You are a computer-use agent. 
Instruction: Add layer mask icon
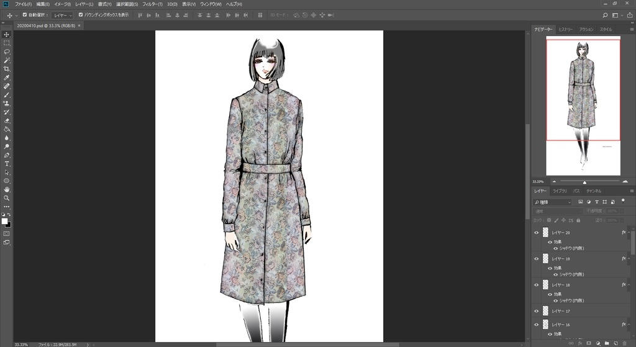[589, 343]
